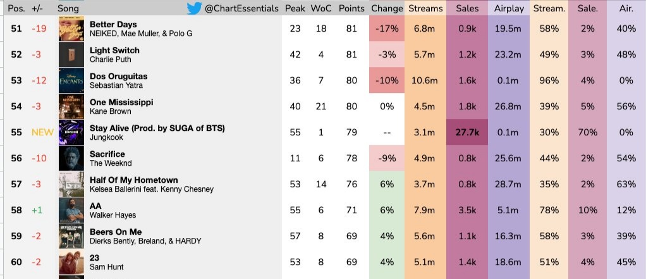Click the Beers On Me song title
Screen dimensions: 646x279
tap(114, 232)
